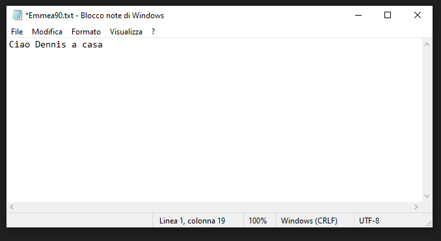Open the Formato menu
Viewport: 441px width, 241px height.
(x=86, y=32)
